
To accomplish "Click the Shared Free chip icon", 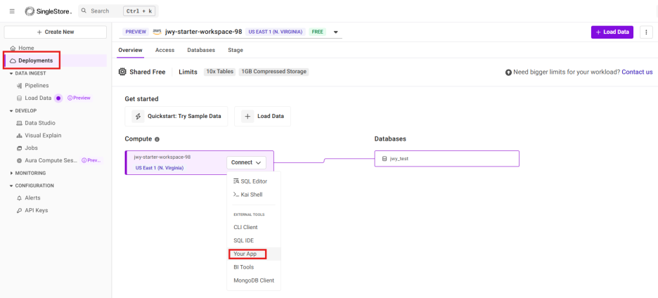I will click(122, 72).
